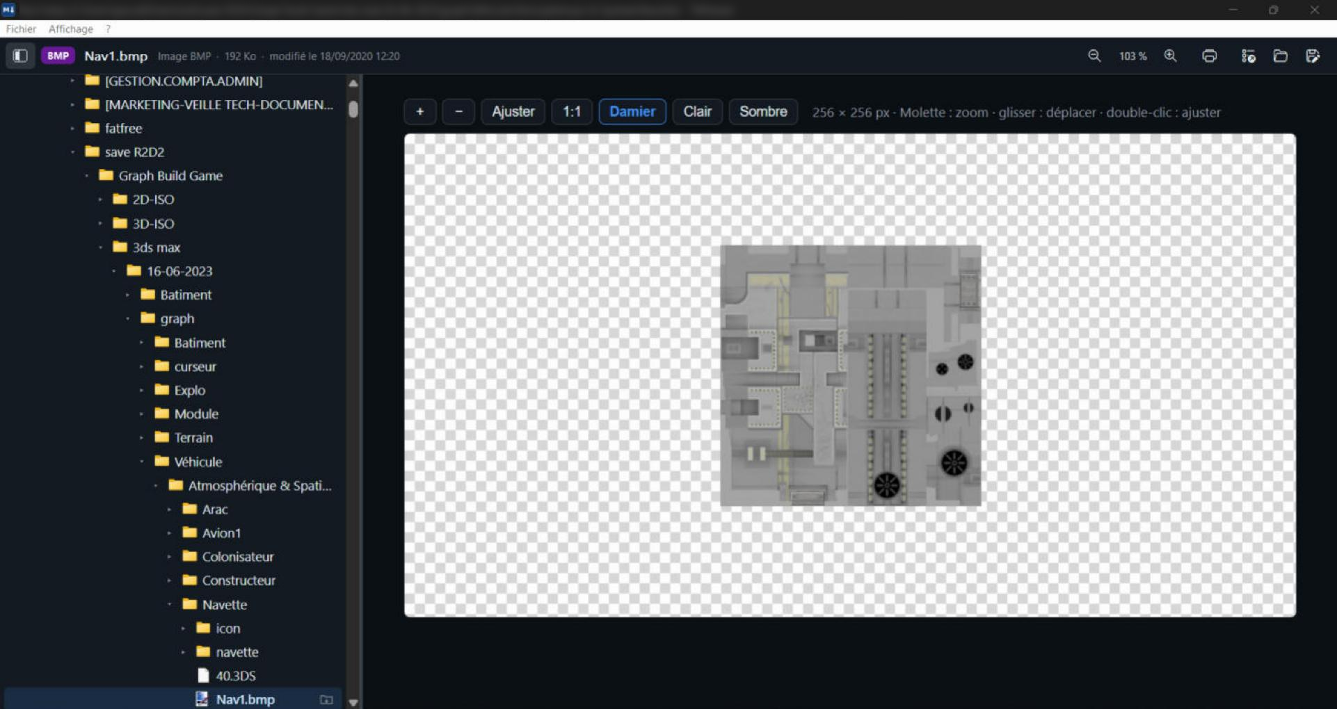This screenshot has height=709, width=1337.
Task: Click the file tree scrollbar up arrow
Action: click(353, 83)
